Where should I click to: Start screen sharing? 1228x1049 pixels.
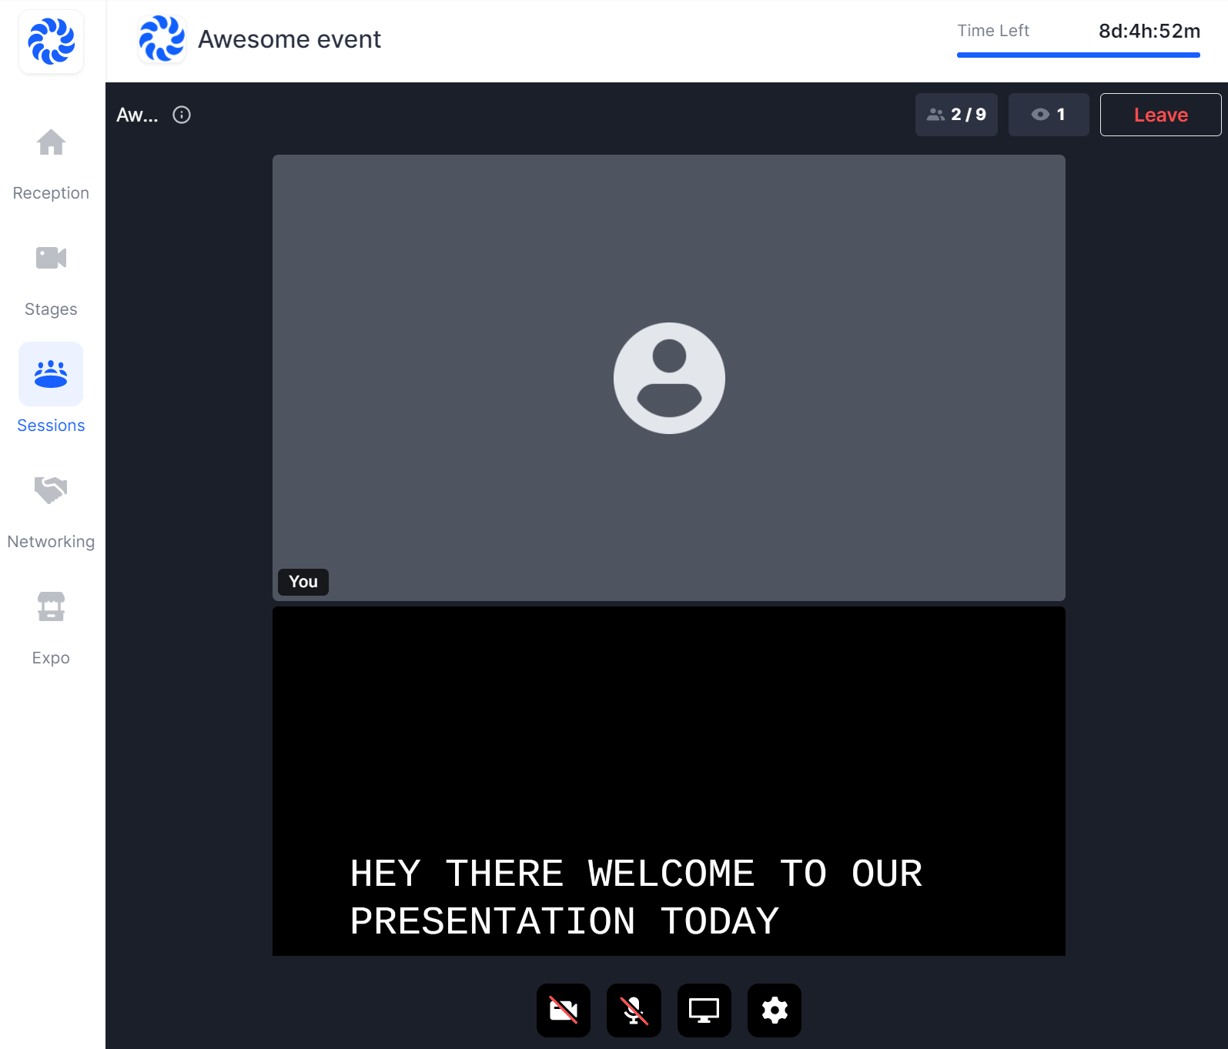[704, 1011]
